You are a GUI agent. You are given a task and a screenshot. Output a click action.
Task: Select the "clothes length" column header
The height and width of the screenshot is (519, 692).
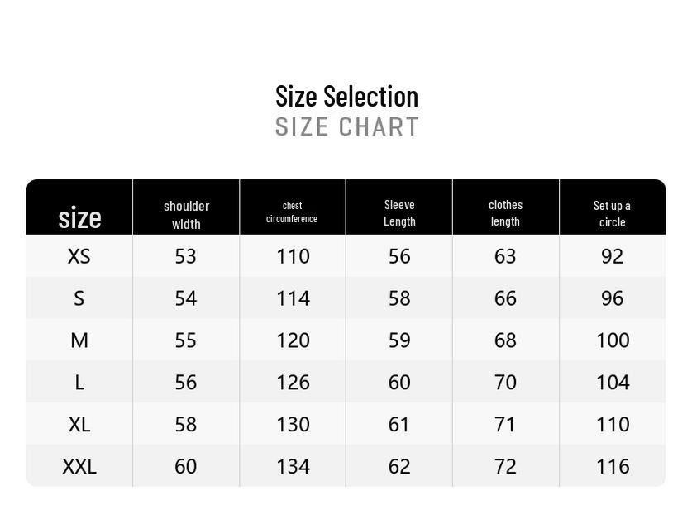pyautogui.click(x=505, y=212)
